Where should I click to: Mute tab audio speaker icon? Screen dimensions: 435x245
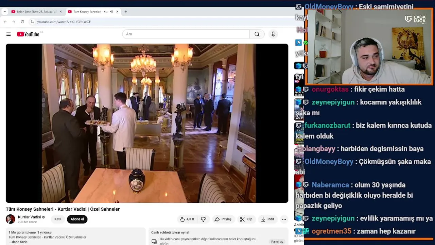111,12
